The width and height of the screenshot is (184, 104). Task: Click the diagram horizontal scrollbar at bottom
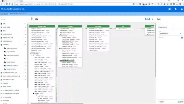57,103
